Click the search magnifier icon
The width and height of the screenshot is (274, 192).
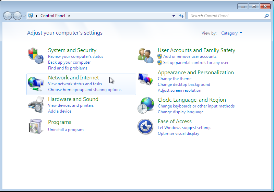[266, 16]
